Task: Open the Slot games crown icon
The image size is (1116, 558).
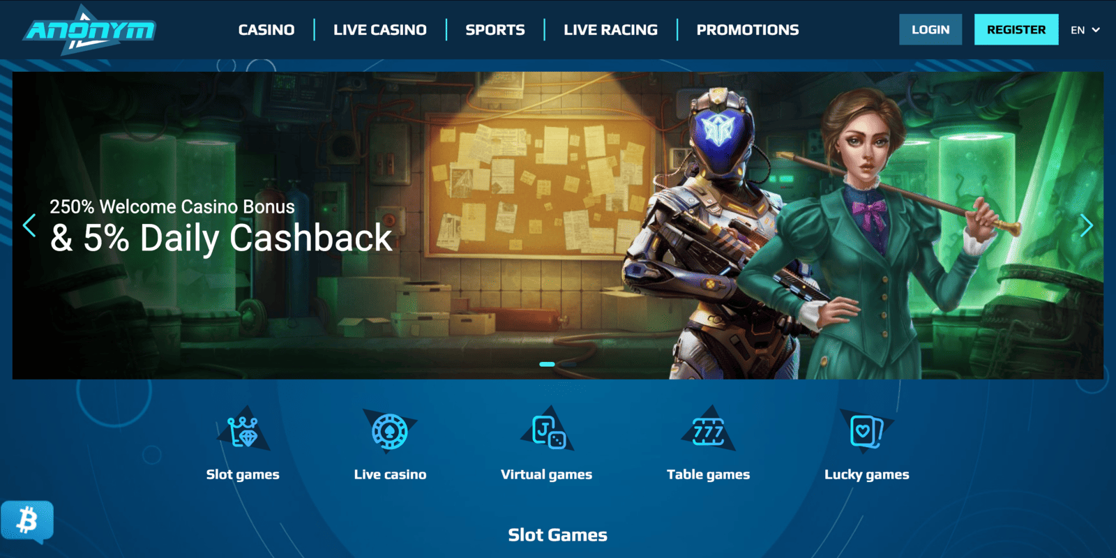Action: pyautogui.click(x=243, y=430)
